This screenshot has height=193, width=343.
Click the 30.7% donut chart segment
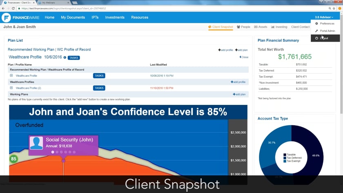click(272, 142)
